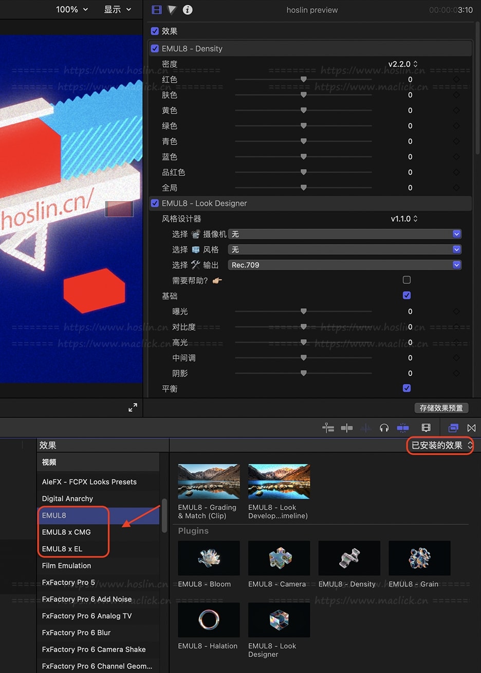Click the 全局 density slider

tap(303, 188)
